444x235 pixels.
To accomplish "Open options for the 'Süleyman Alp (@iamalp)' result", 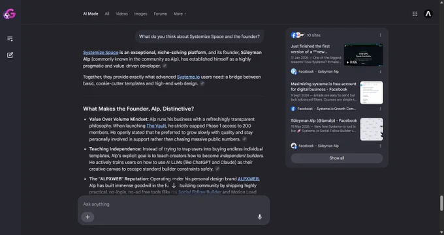I will pos(380,146).
